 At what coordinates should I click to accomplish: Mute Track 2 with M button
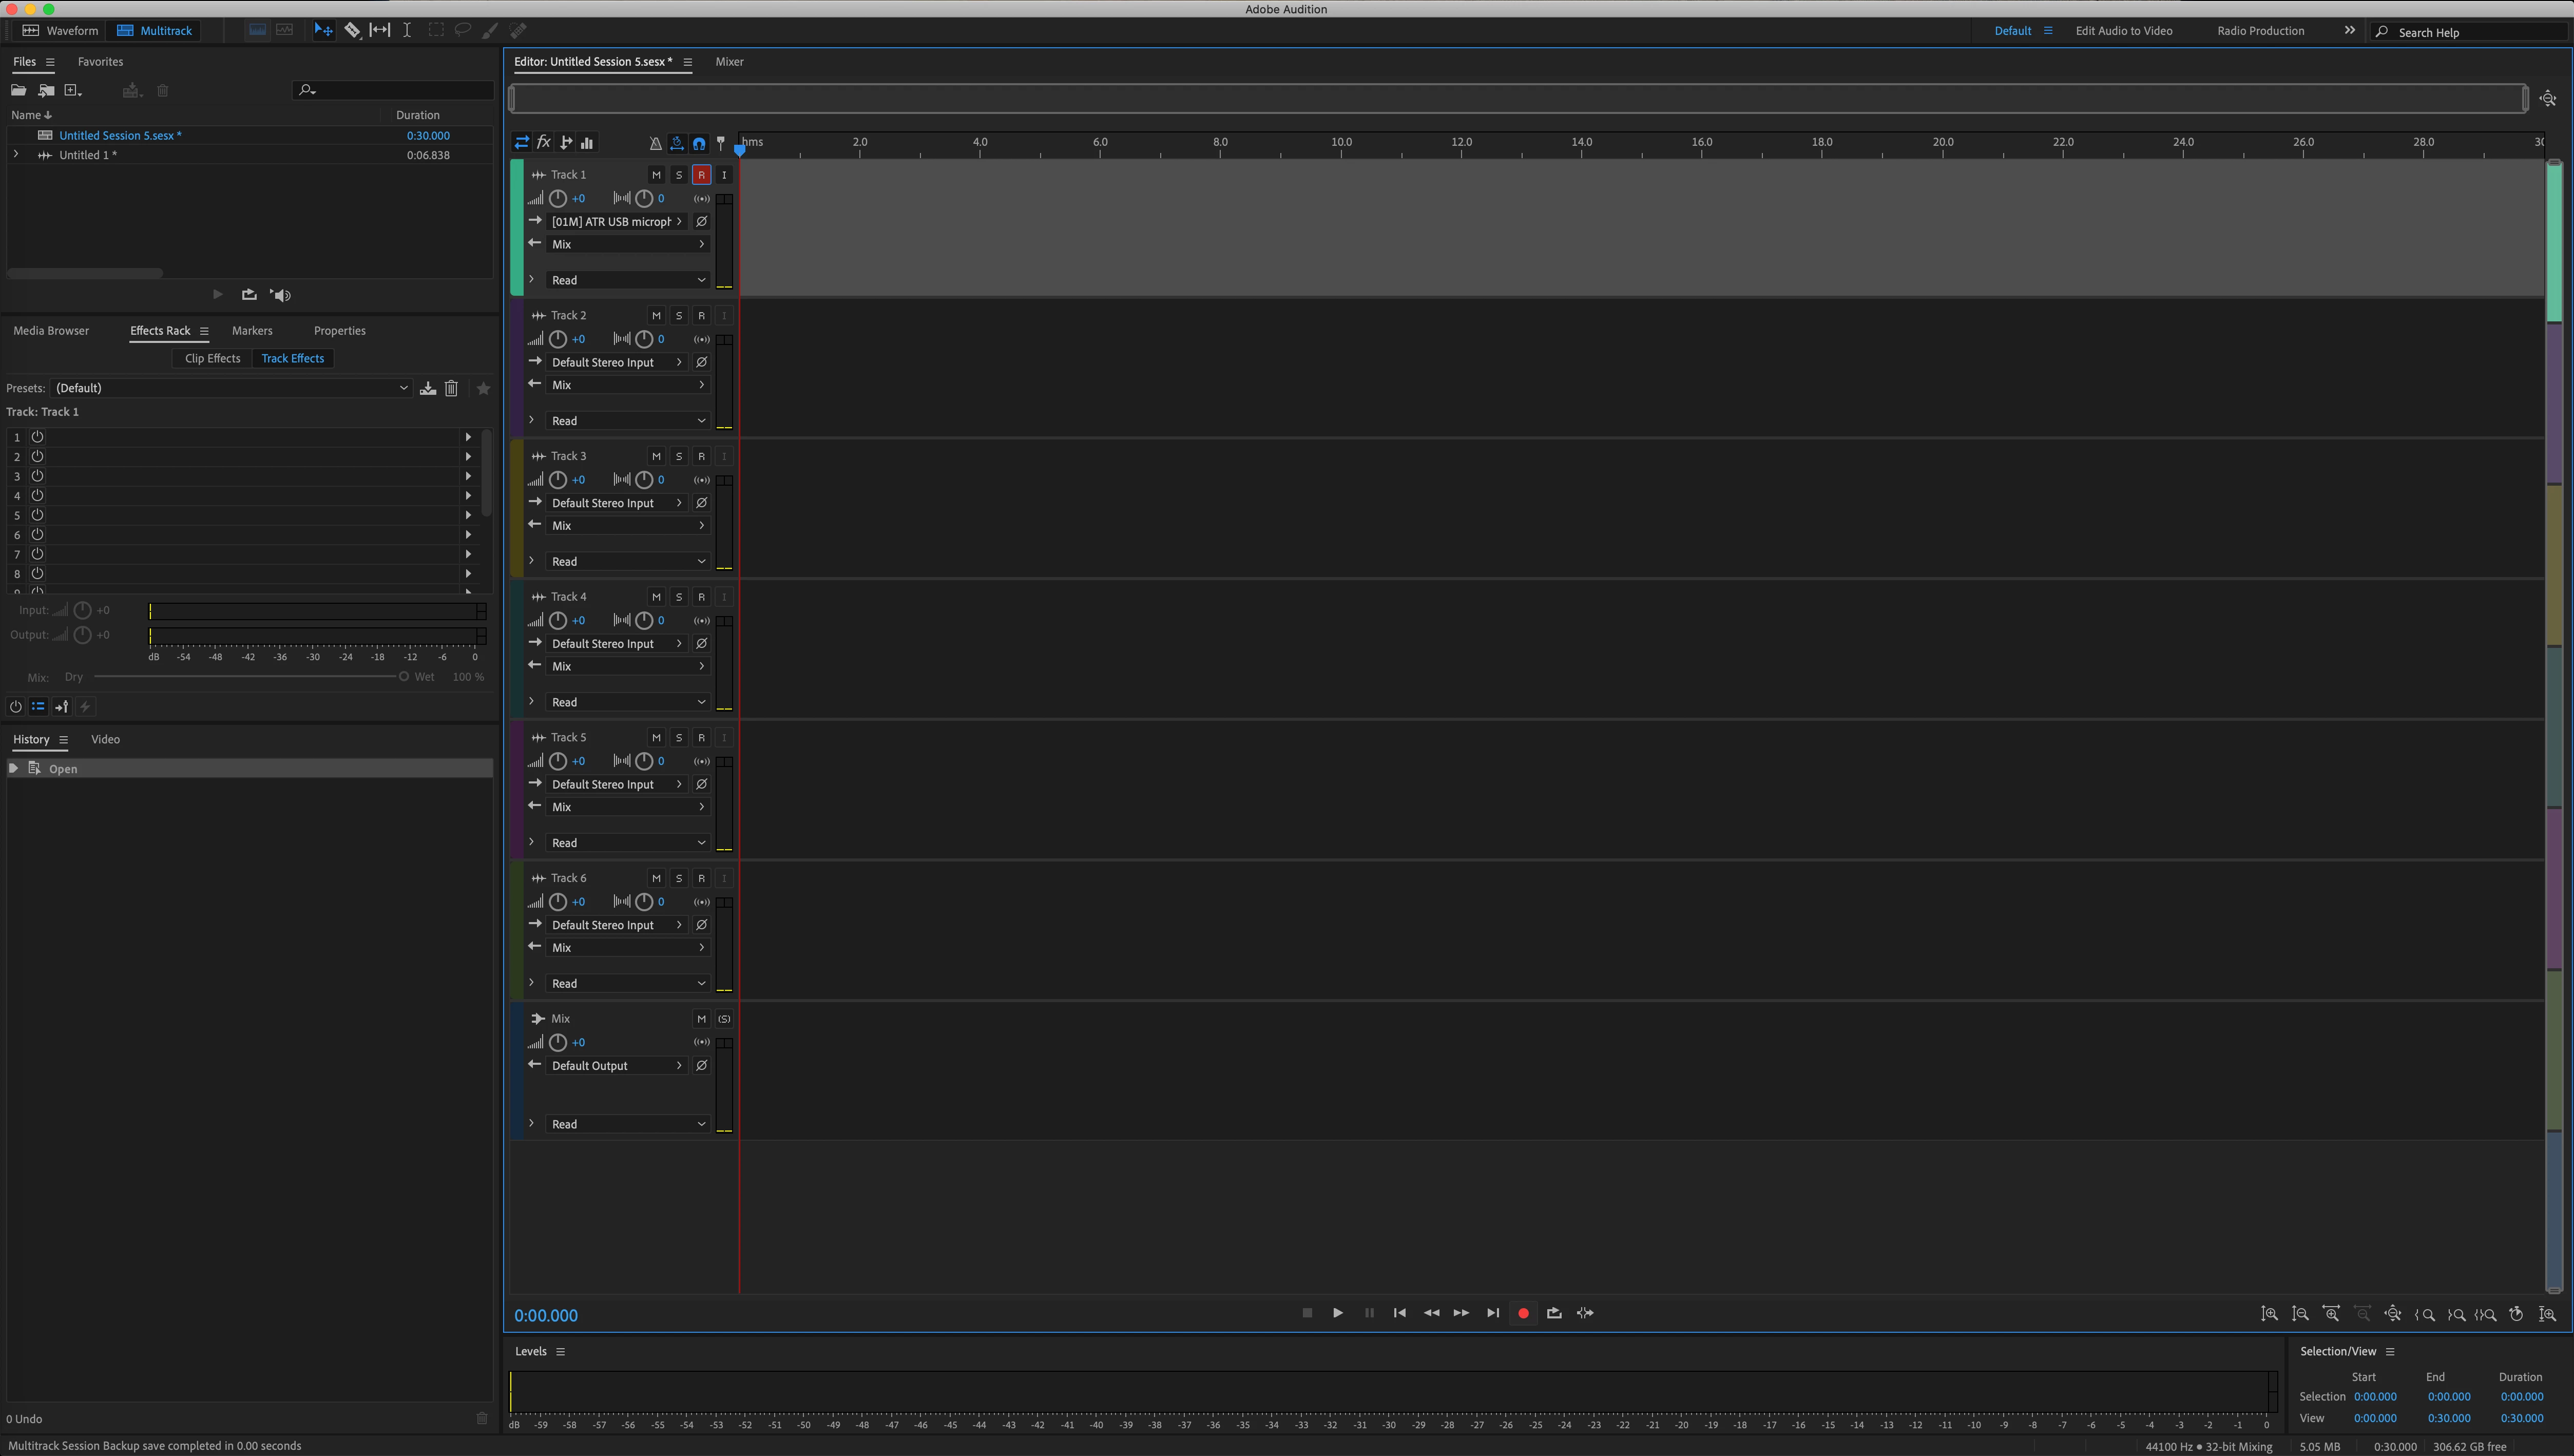coord(656,315)
